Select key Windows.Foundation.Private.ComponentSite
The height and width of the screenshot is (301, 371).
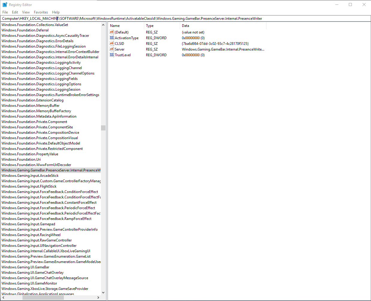point(37,127)
